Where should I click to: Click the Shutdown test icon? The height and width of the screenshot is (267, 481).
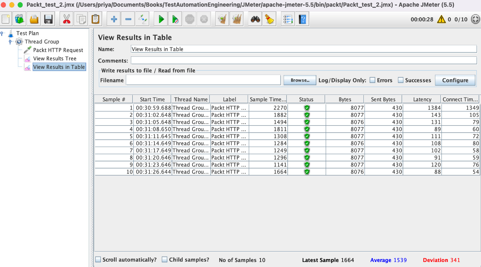[x=204, y=19]
